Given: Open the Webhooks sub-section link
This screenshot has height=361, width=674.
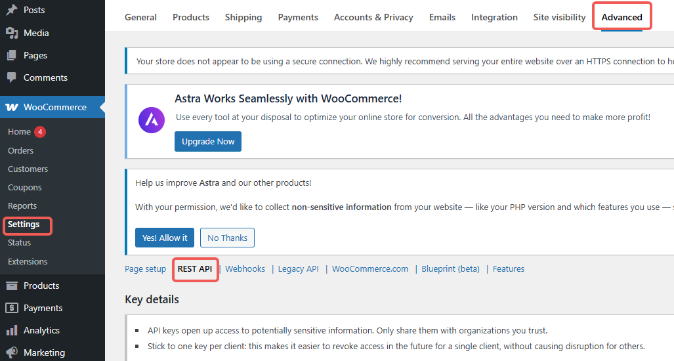Looking at the screenshot, I should point(245,269).
